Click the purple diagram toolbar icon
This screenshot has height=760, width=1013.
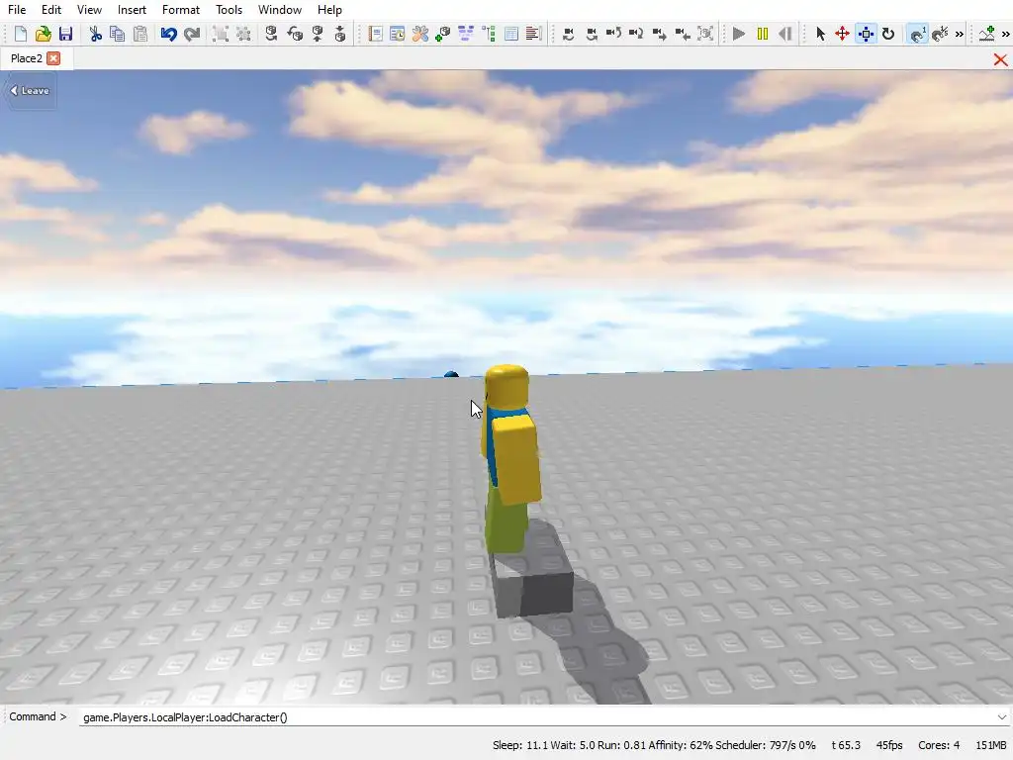point(465,34)
